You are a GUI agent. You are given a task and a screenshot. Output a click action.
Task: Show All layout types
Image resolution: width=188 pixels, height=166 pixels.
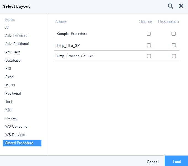click(7, 27)
